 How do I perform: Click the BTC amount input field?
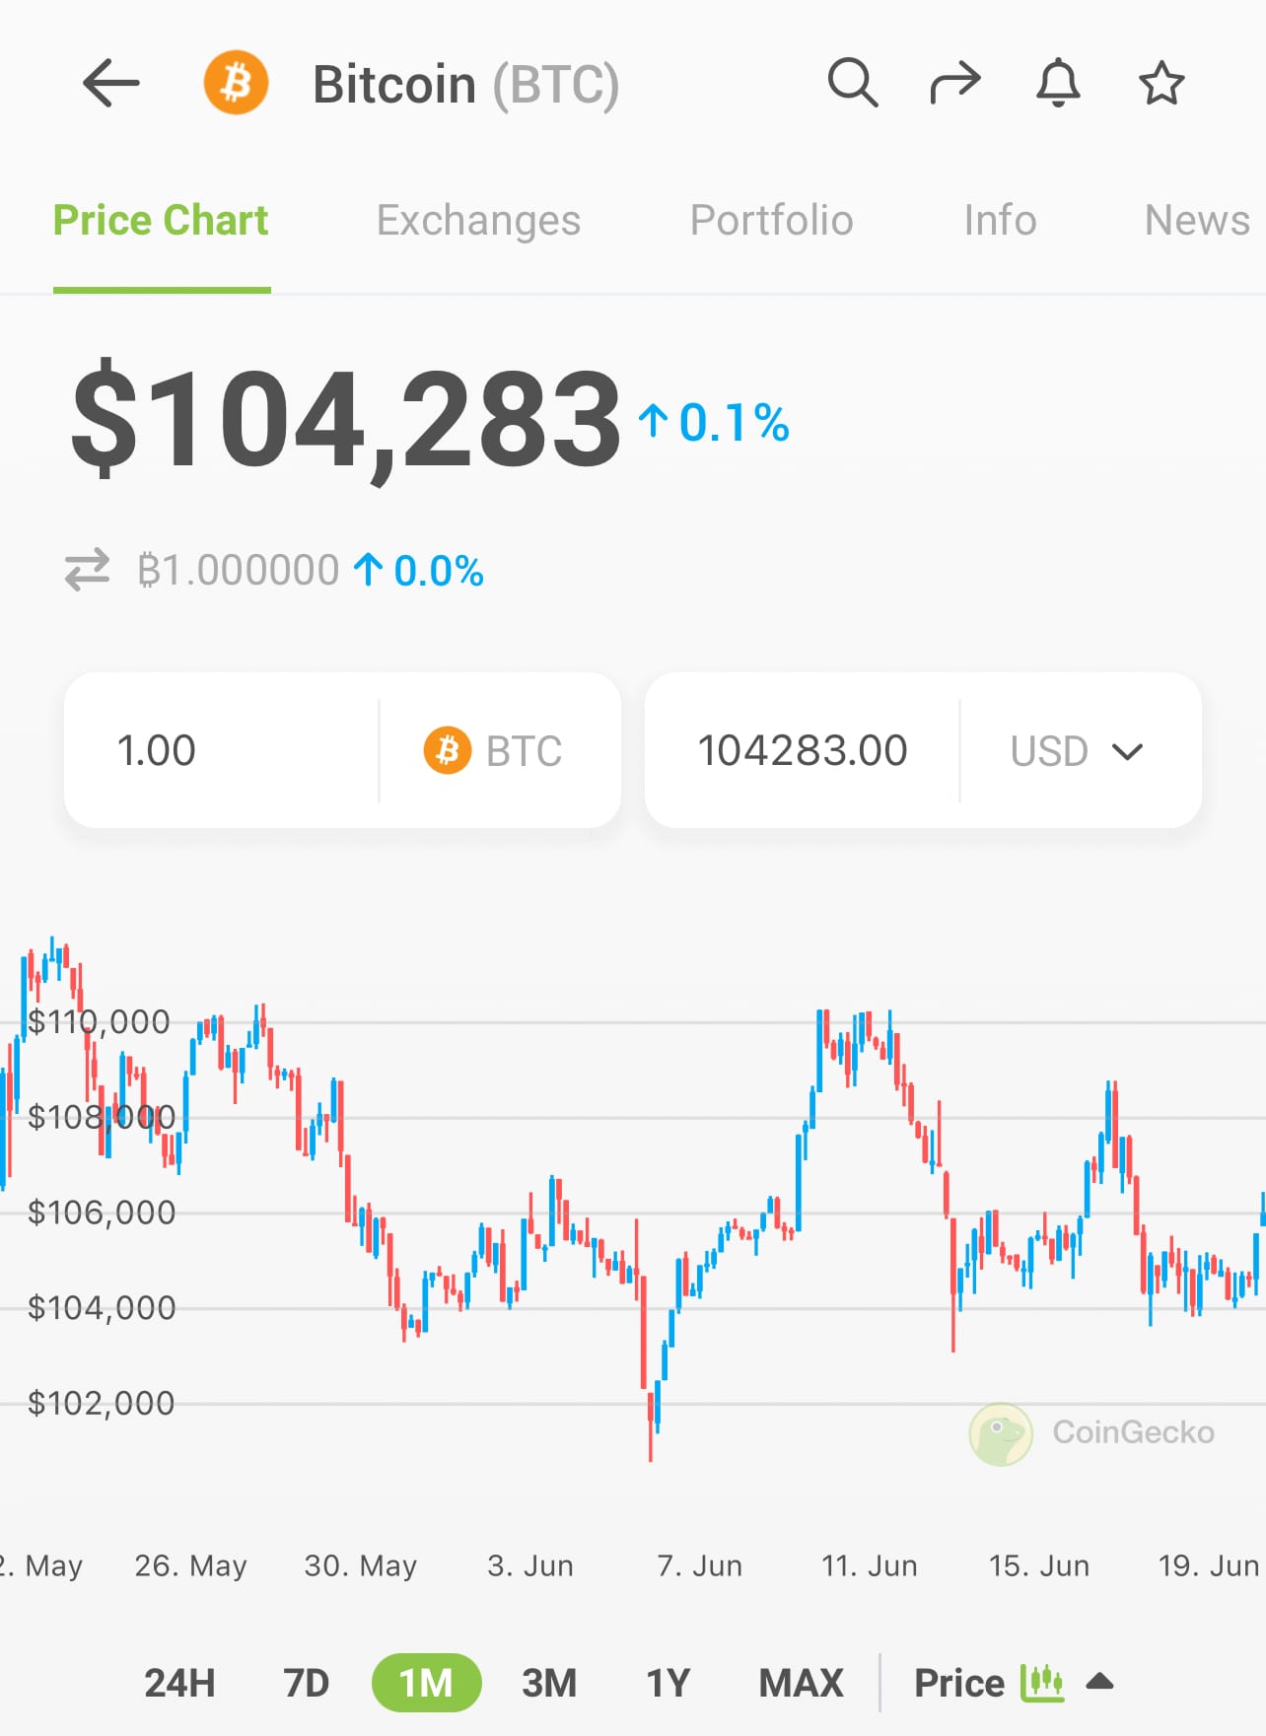[222, 750]
